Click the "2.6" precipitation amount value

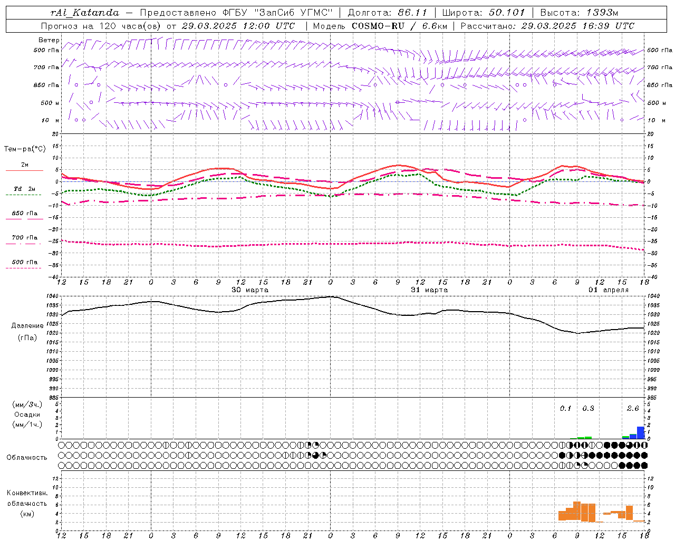pyautogui.click(x=633, y=409)
